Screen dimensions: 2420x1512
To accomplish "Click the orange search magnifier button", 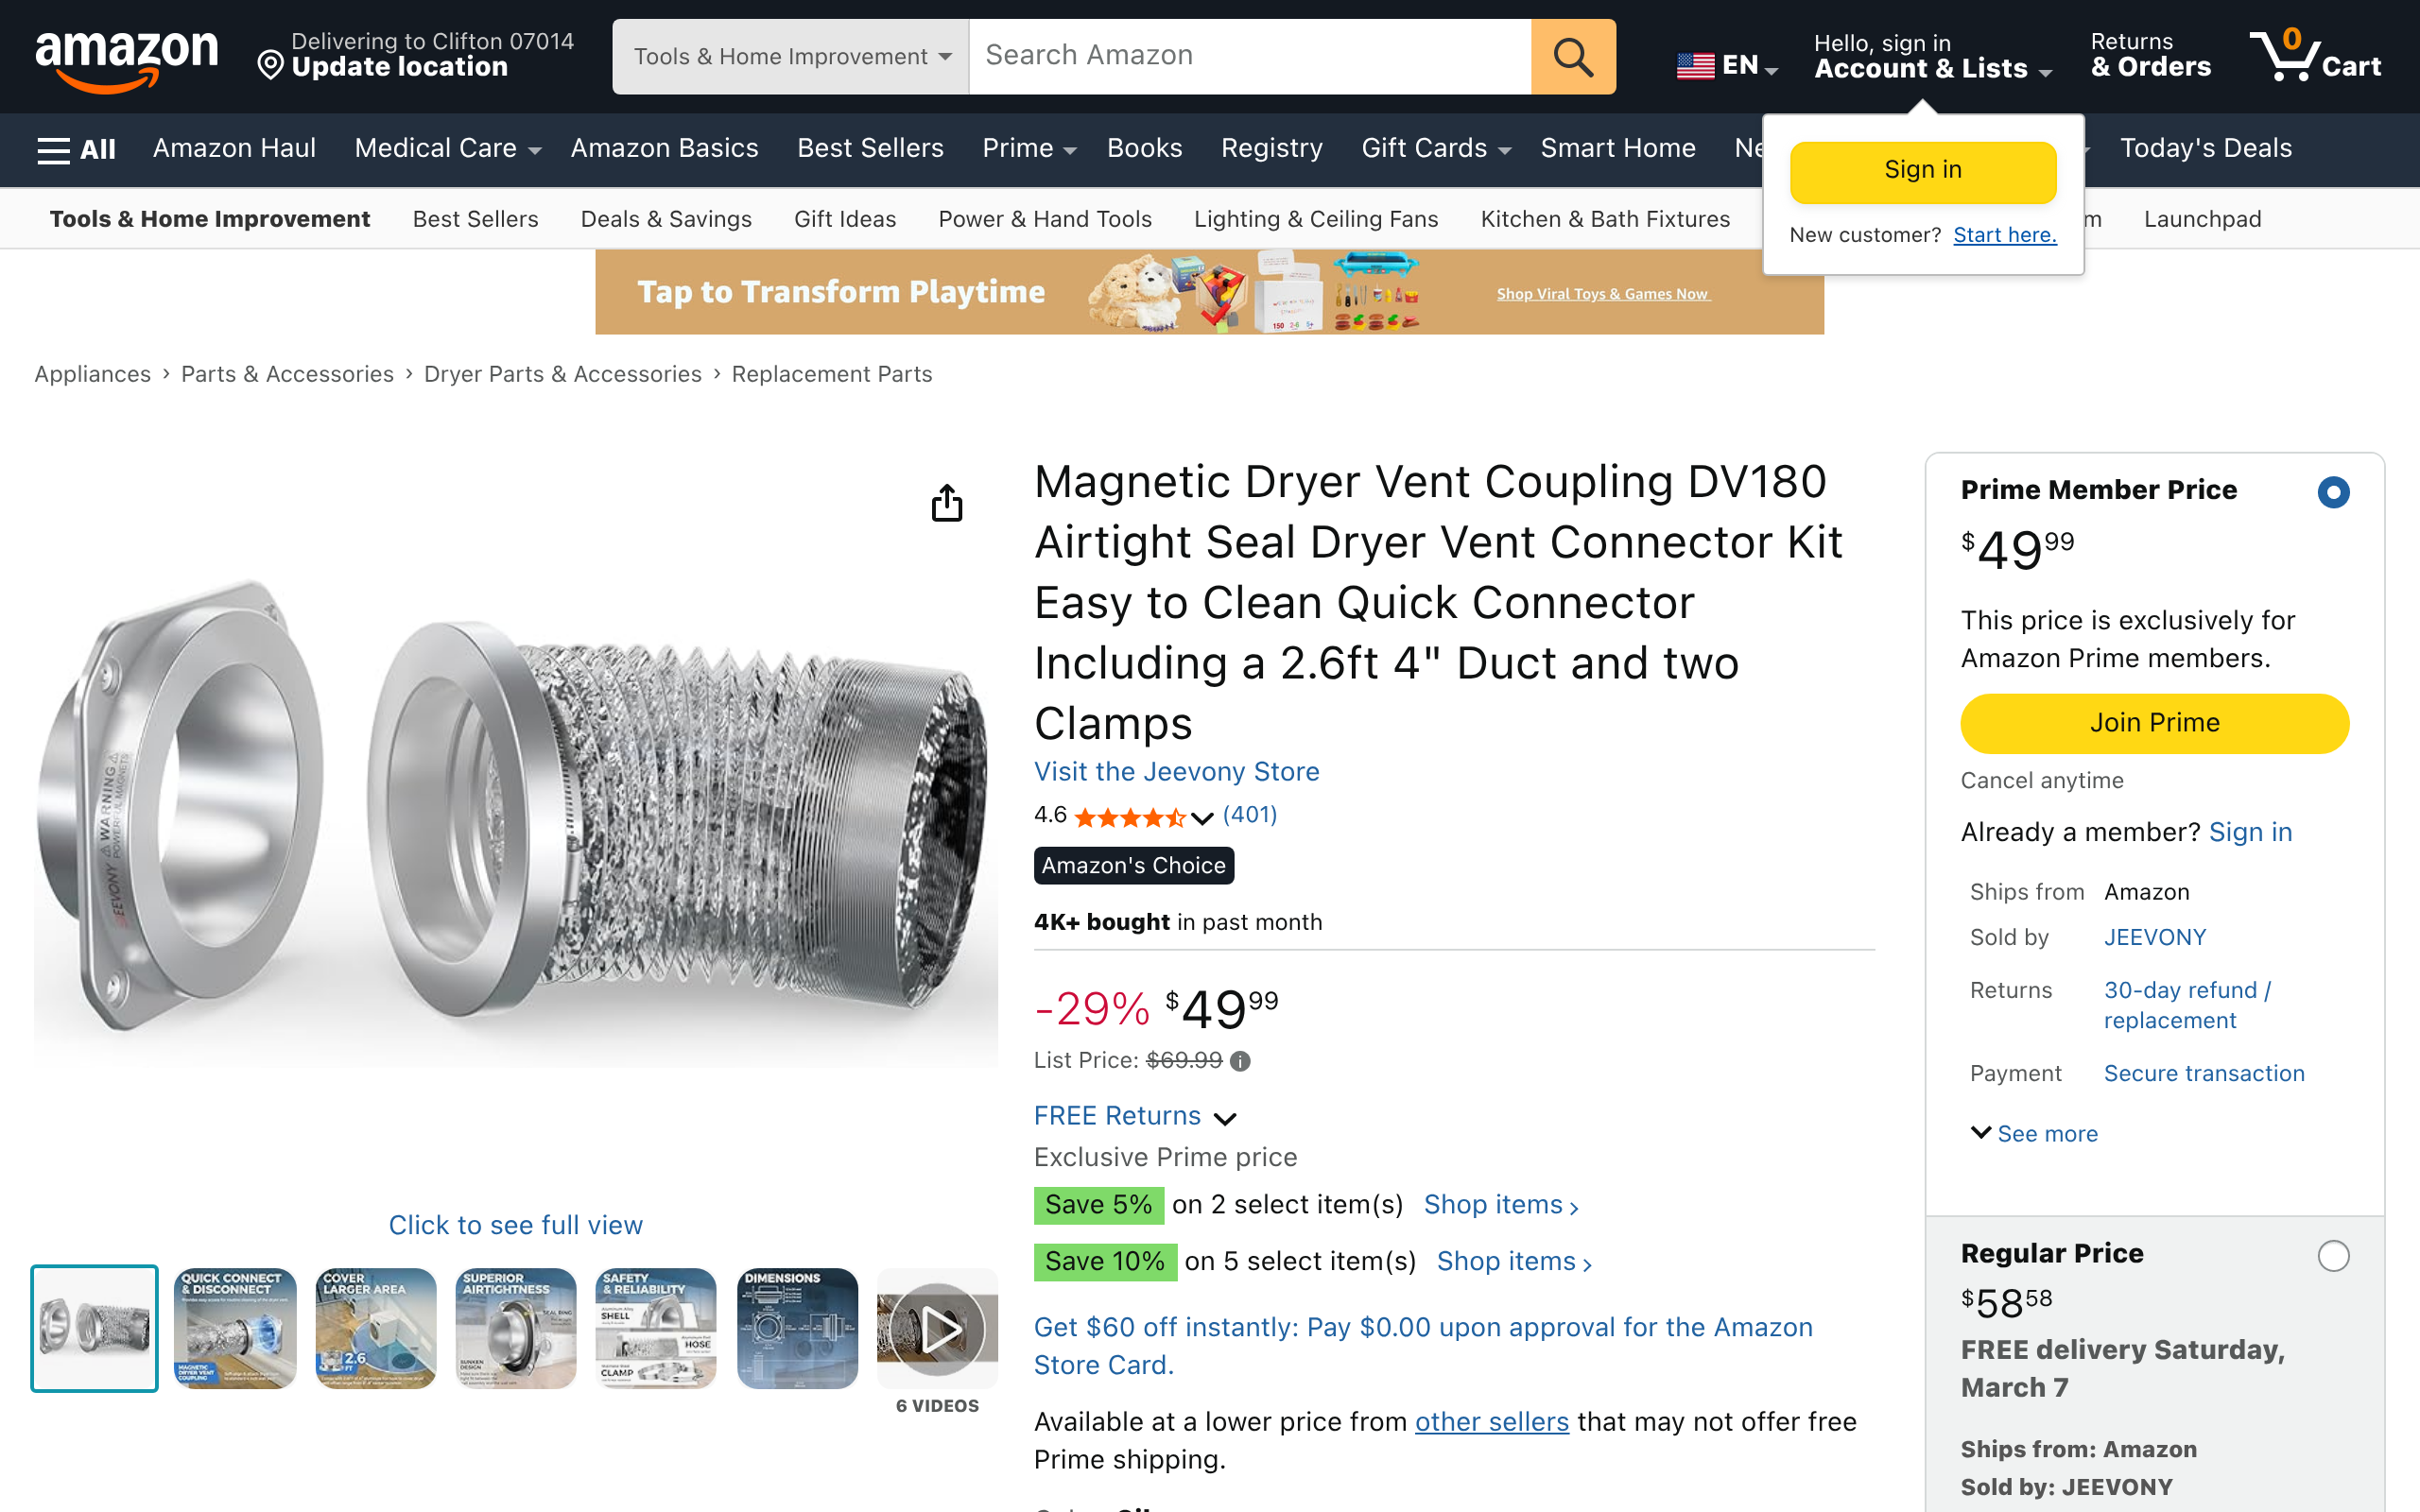I will pyautogui.click(x=1572, y=57).
